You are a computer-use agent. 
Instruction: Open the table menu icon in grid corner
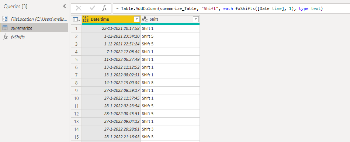76,20
